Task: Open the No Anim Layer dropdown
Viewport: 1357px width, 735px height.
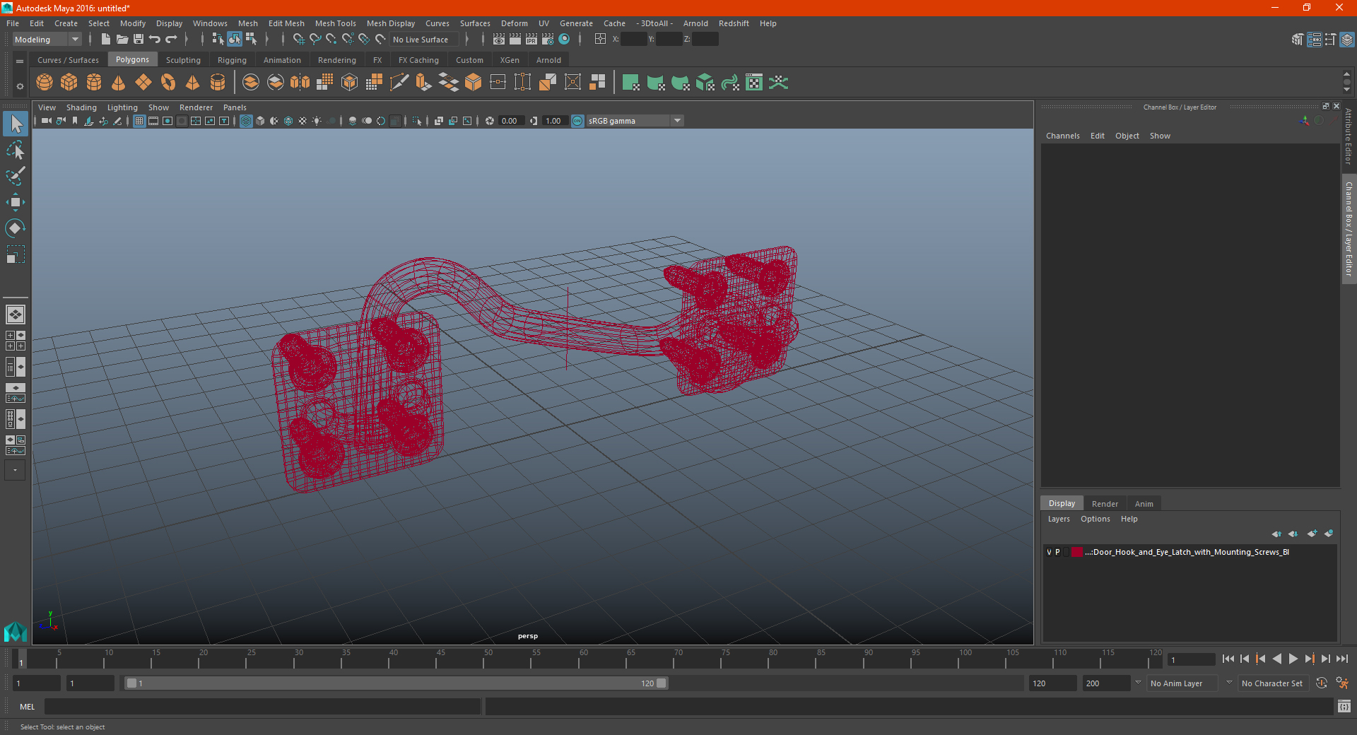Action: point(1182,683)
